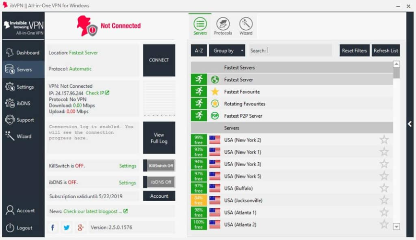
Task: Open the Group by dropdown
Action: pyautogui.click(x=227, y=50)
